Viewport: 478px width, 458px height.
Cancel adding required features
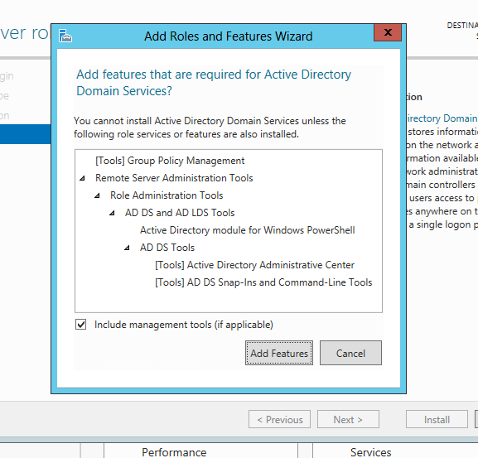coord(350,353)
